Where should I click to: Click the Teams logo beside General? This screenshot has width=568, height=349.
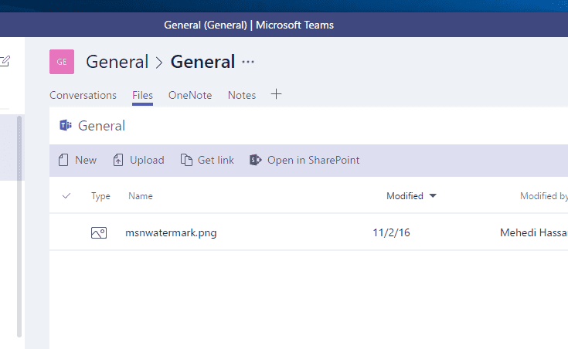(66, 126)
